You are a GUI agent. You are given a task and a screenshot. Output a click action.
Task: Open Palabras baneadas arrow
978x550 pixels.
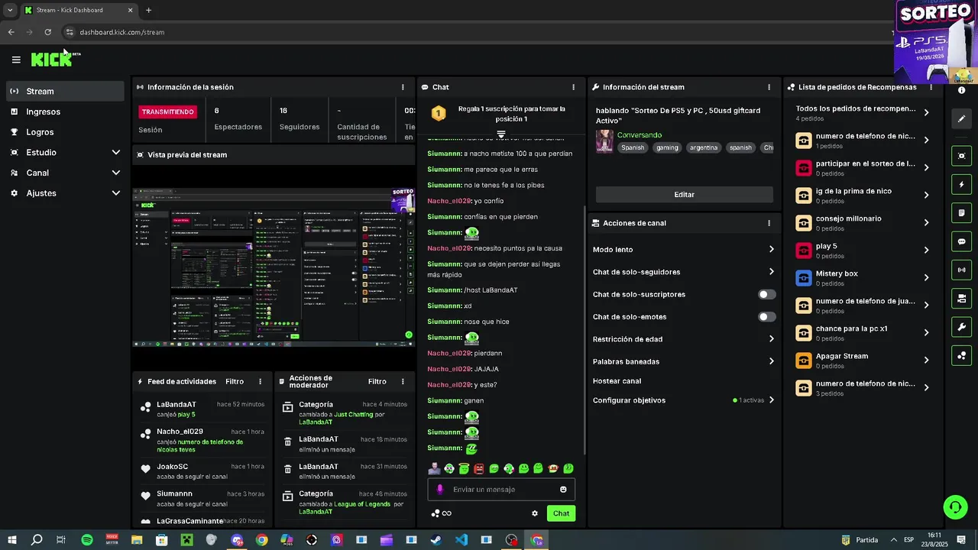(x=771, y=361)
